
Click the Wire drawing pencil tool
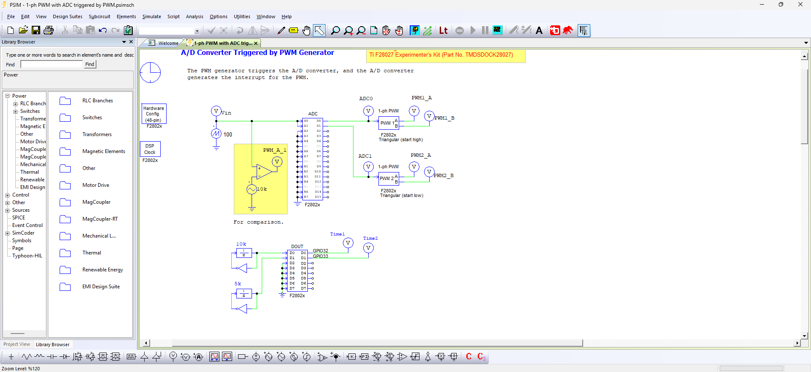(x=281, y=30)
